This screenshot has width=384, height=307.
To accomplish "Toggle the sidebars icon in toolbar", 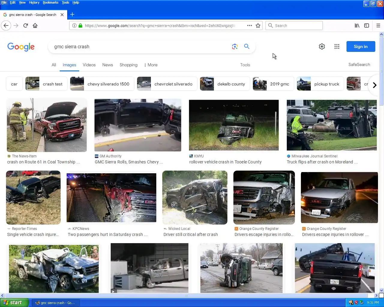I will tap(367, 25).
